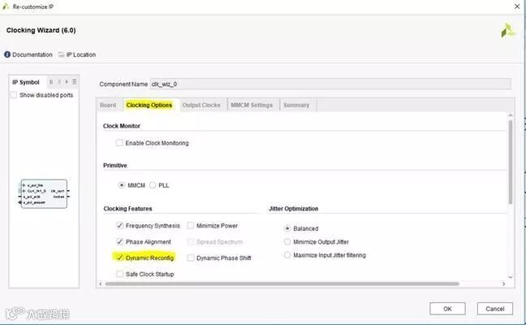Switch to the Clocking Options tab

[x=149, y=105]
